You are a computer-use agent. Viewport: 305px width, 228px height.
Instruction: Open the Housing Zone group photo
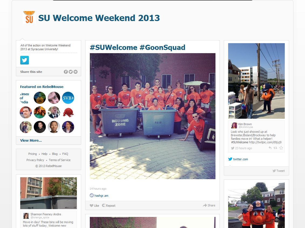[x=153, y=116]
